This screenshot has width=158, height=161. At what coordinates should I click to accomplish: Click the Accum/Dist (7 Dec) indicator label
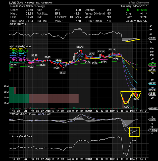[x=21, y=136]
